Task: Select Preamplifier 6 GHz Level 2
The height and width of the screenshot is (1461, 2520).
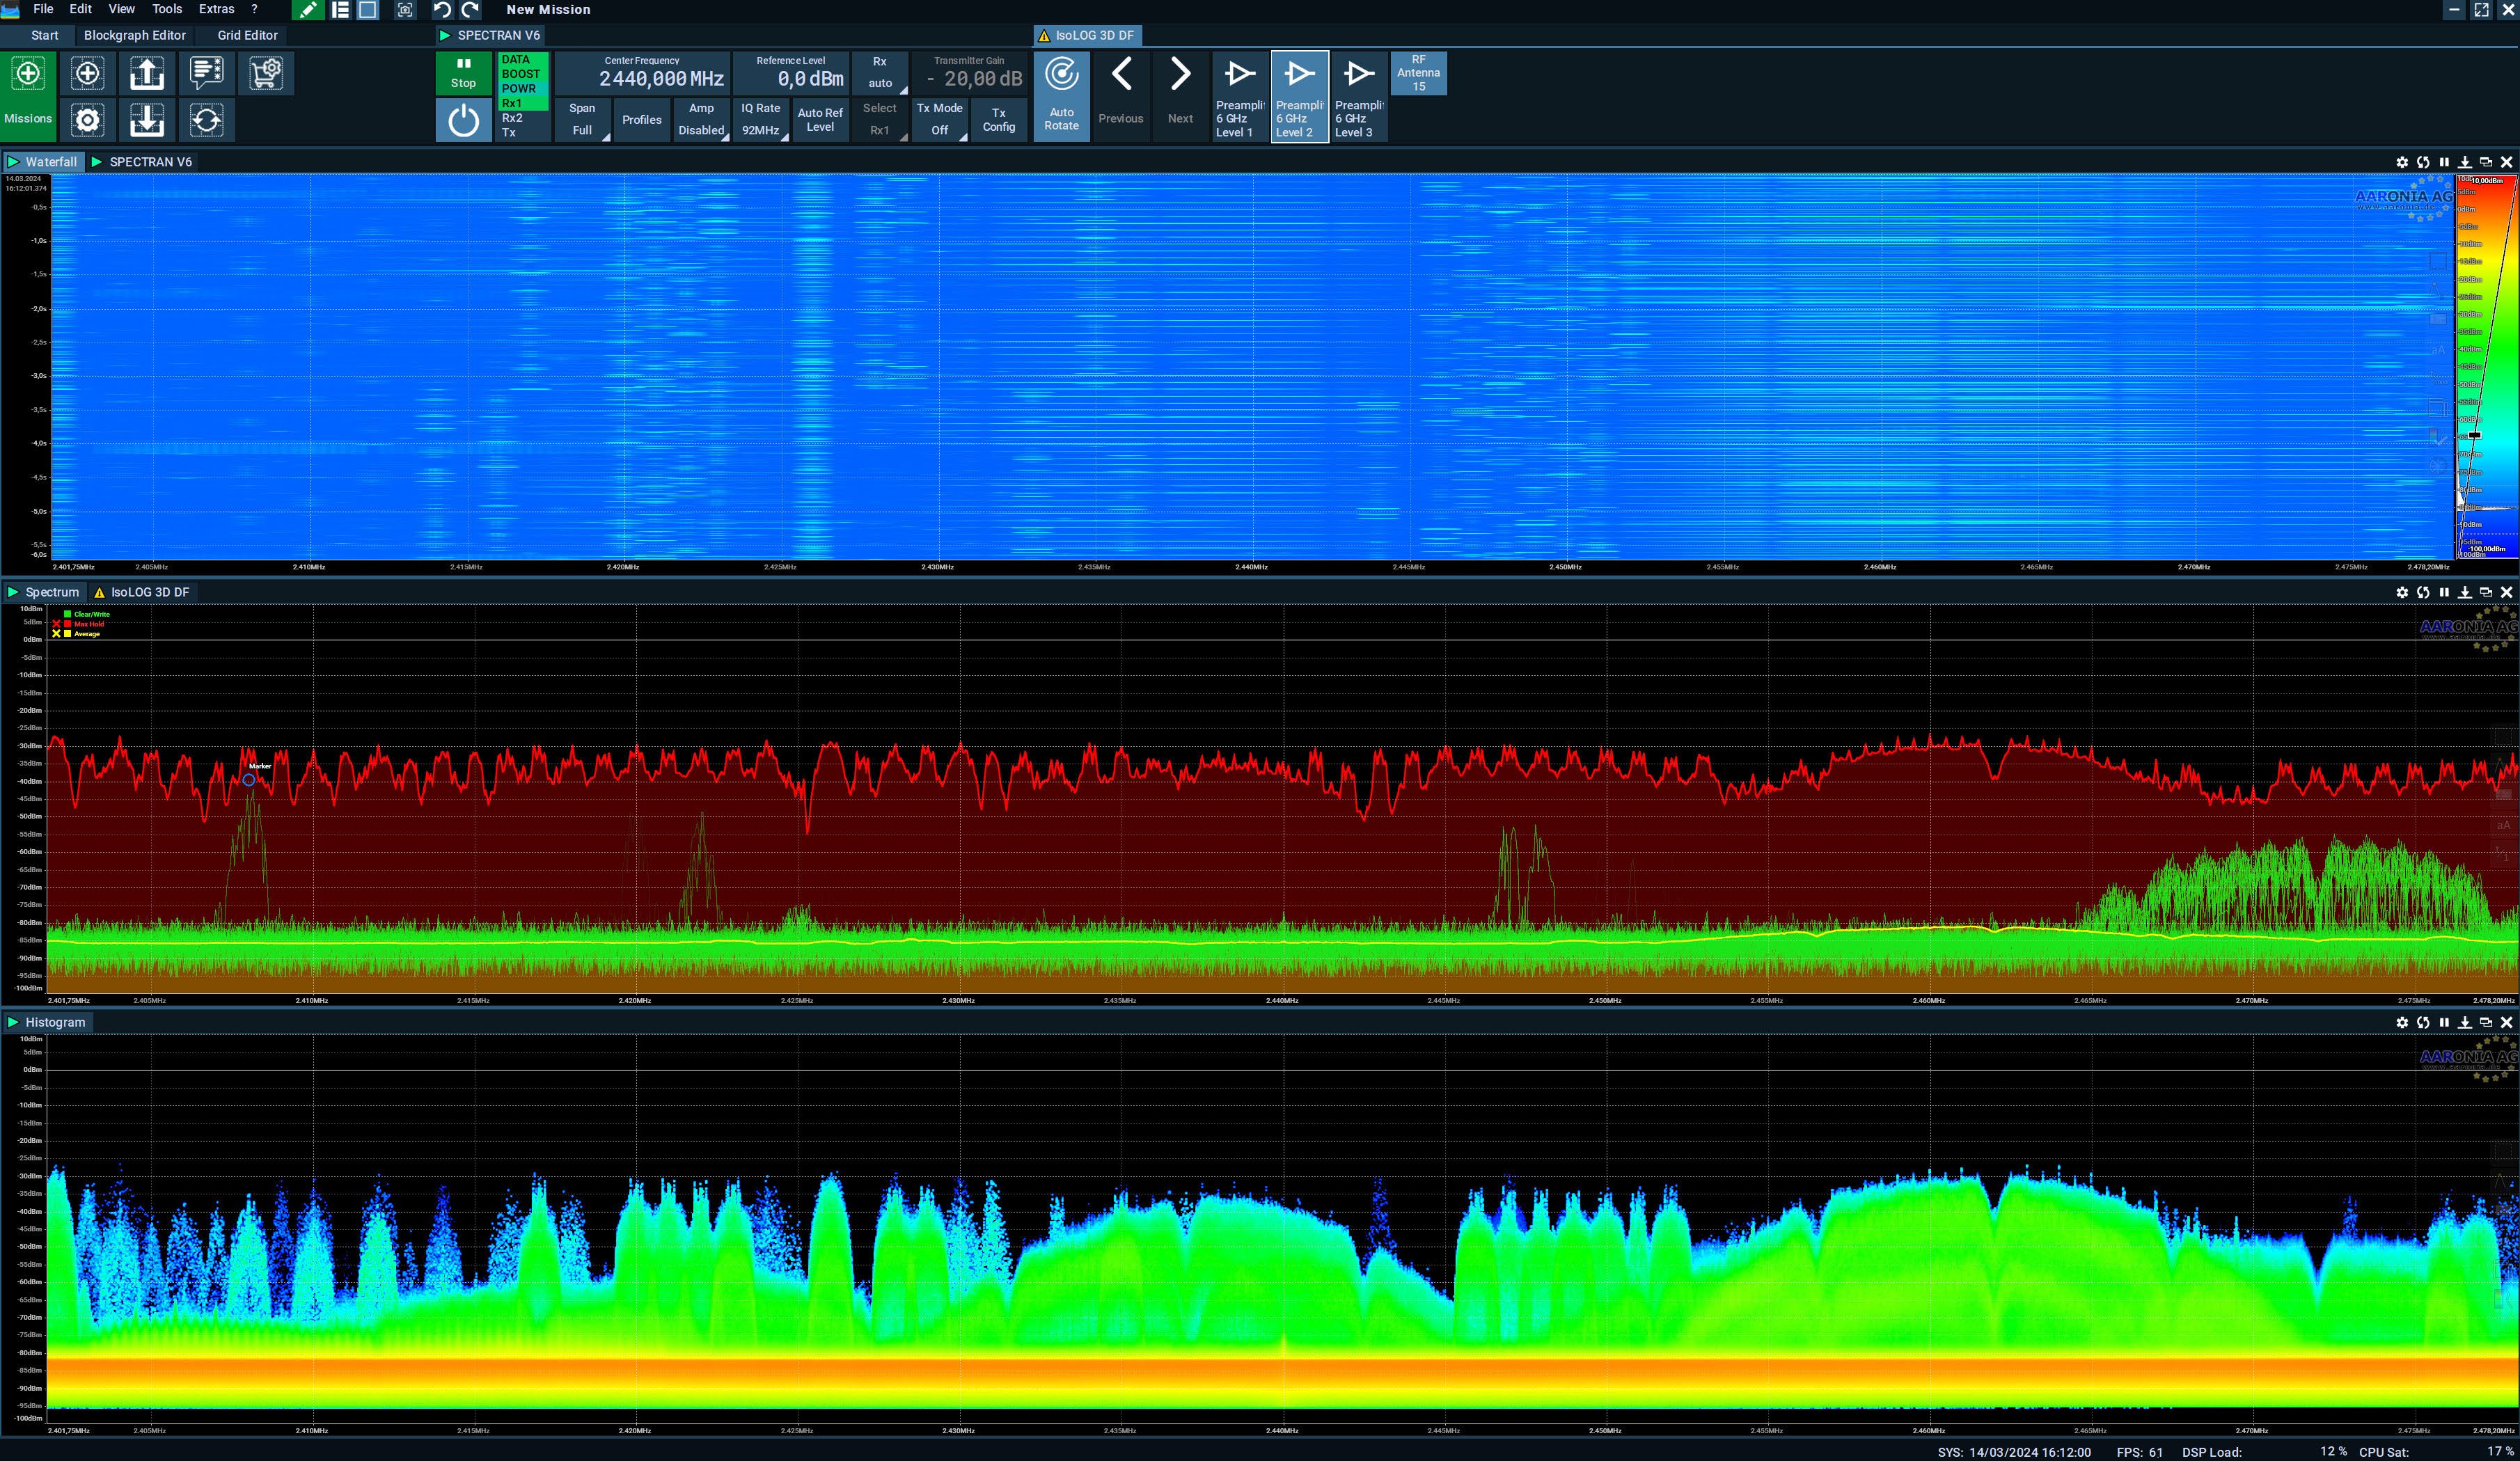Action: point(1299,96)
